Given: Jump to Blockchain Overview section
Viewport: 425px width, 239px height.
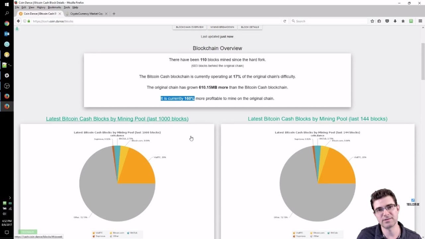Looking at the screenshot, I should point(190,27).
